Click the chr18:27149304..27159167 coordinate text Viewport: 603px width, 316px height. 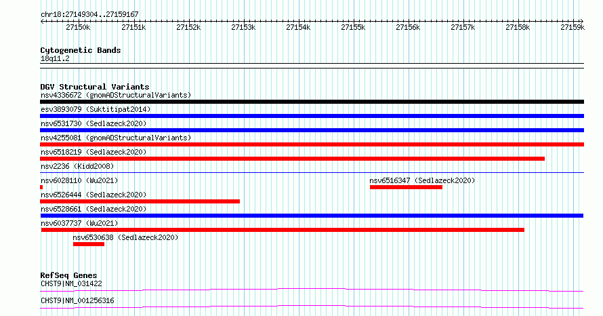pos(89,14)
